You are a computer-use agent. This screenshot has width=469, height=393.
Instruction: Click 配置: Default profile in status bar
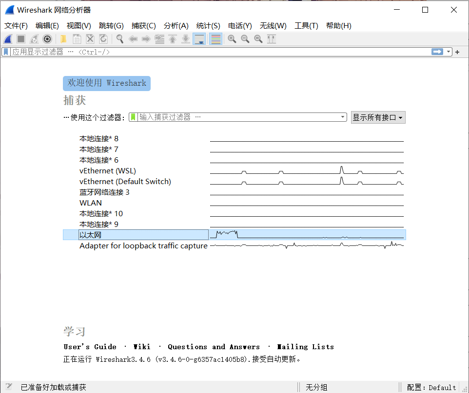click(x=431, y=388)
